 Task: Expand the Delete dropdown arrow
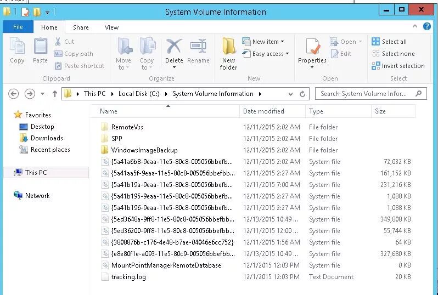click(174, 67)
